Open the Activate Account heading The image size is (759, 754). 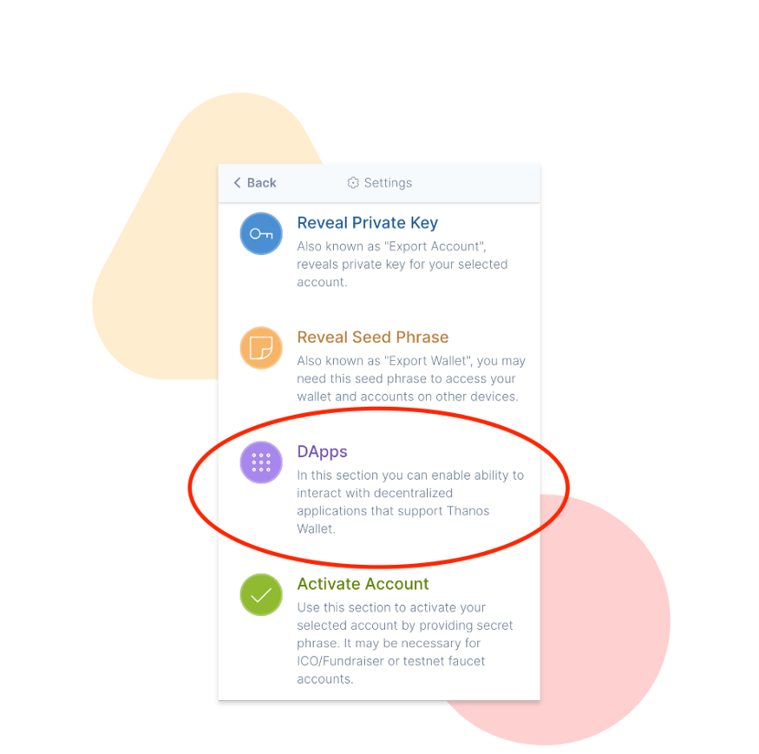click(363, 584)
